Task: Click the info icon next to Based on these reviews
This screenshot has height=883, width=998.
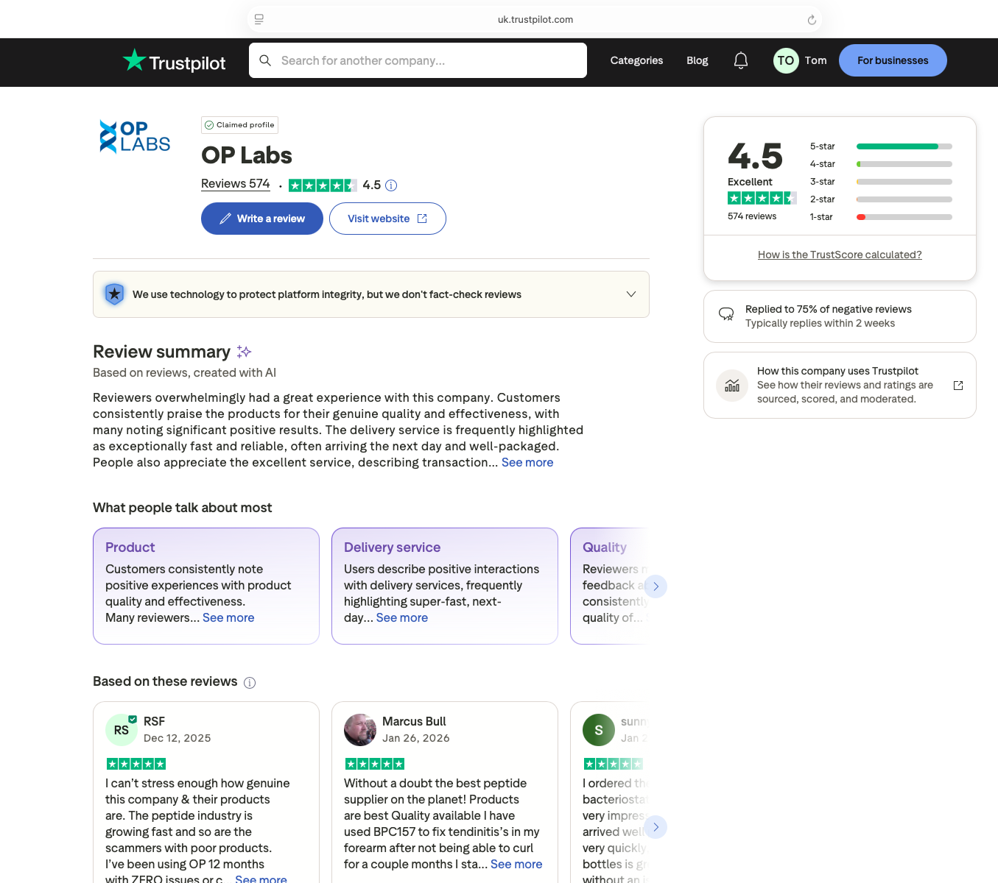Action: click(250, 683)
